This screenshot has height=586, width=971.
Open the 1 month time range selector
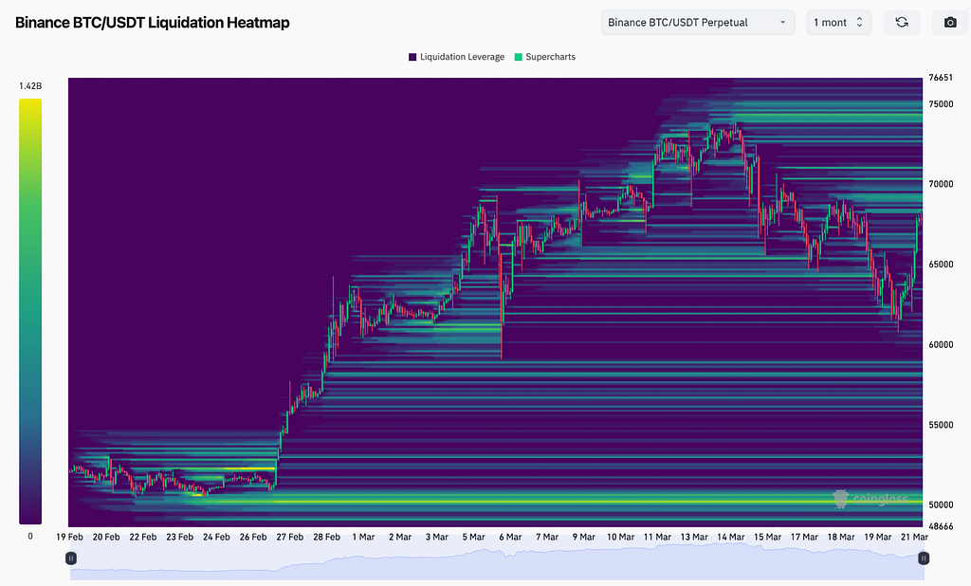(839, 23)
